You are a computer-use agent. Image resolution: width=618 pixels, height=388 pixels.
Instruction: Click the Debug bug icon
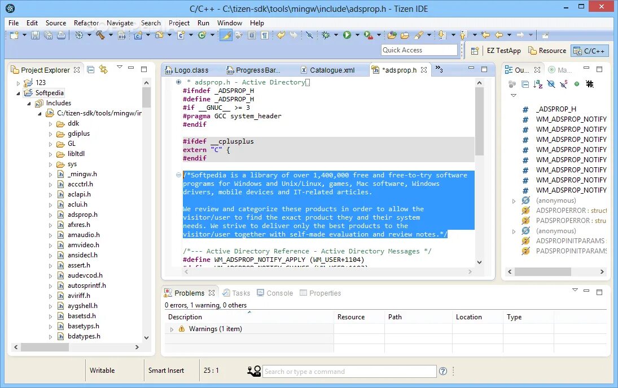tap(326, 35)
